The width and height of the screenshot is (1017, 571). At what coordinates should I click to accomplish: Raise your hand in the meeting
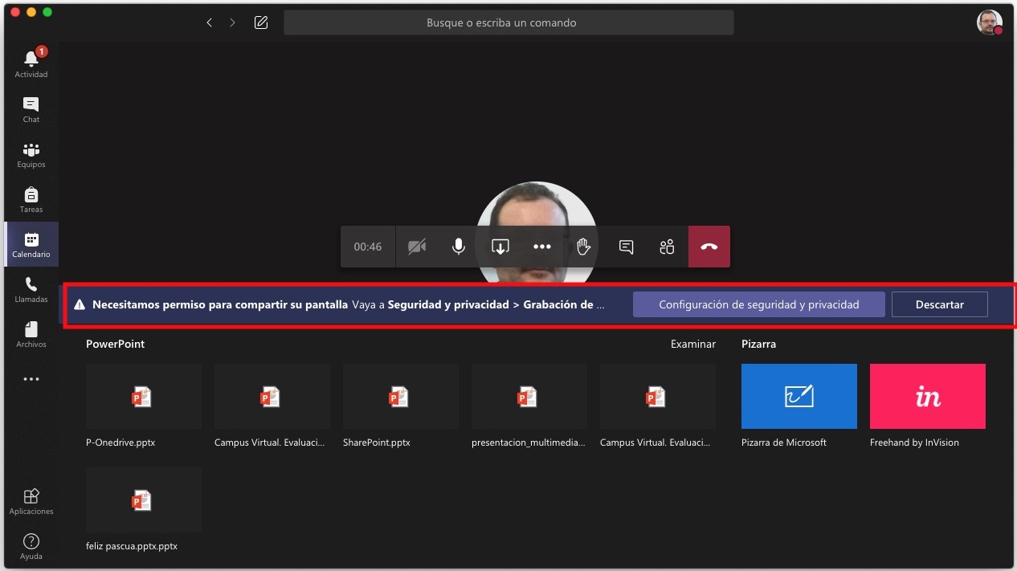coord(584,247)
